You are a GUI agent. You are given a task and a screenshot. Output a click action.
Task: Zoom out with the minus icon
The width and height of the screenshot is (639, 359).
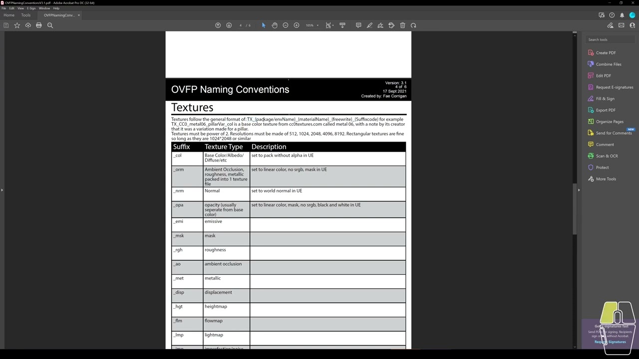tap(286, 25)
